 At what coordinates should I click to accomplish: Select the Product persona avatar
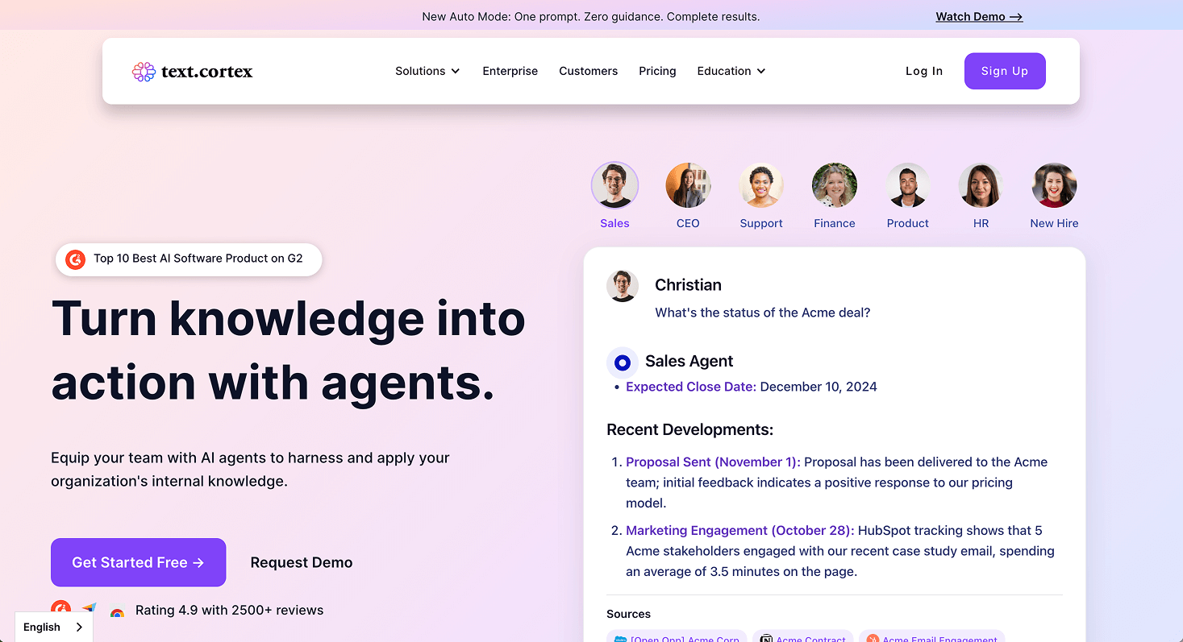[908, 185]
